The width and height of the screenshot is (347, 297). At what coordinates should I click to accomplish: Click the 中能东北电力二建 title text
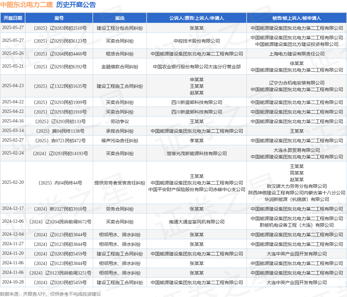[27, 5]
